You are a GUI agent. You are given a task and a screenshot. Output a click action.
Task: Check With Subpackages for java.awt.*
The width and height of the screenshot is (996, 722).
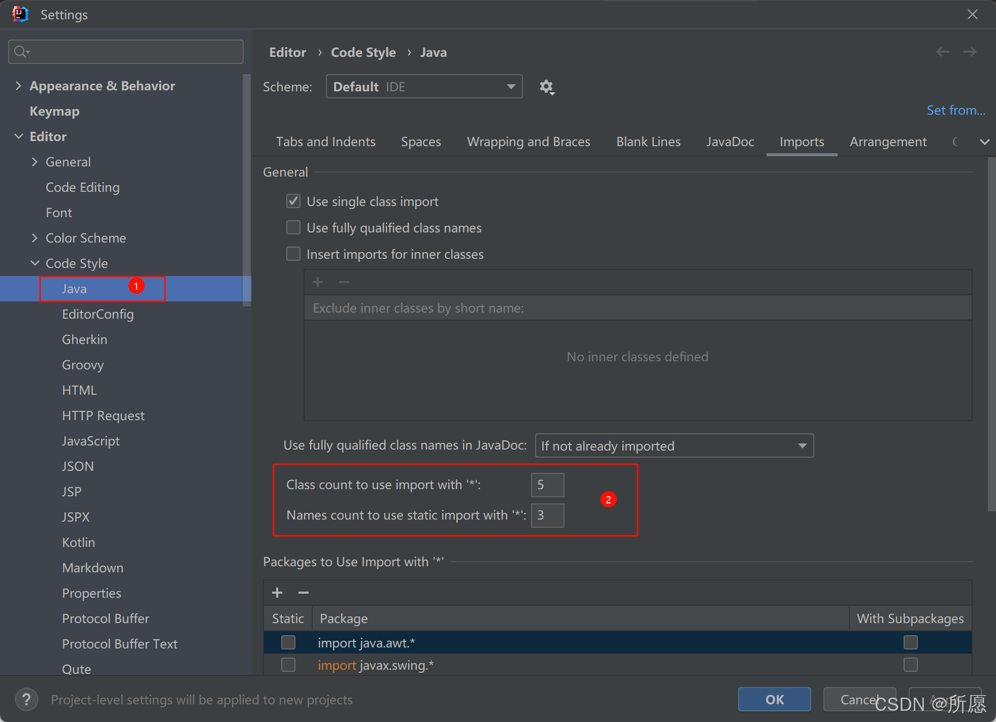(x=911, y=642)
